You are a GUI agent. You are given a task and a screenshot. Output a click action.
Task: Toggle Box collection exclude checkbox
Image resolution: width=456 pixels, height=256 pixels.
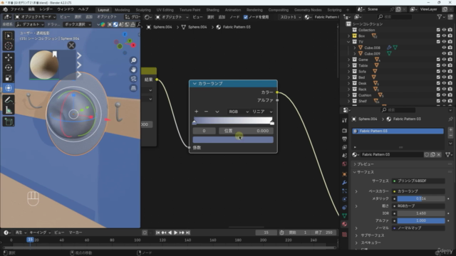438,36
